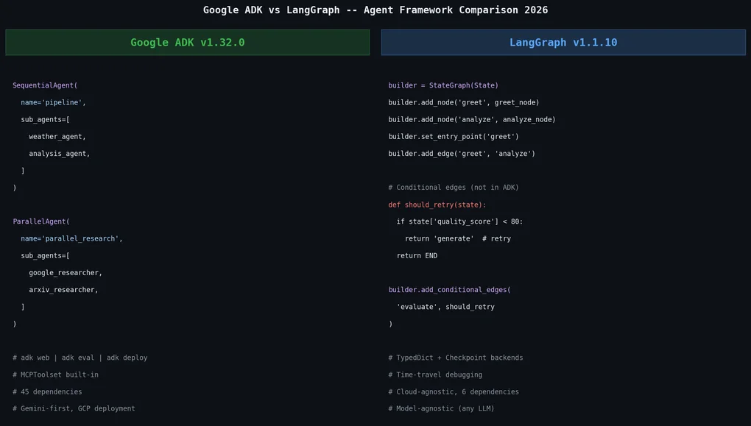The width and height of the screenshot is (751, 426).
Task: Click the add_node('greet', greet_node) line
Action: coord(464,102)
